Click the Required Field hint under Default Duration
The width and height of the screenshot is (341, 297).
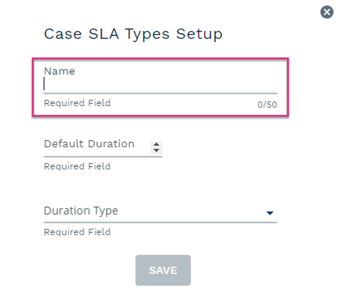77,166
